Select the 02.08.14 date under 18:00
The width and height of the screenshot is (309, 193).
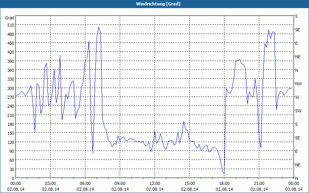tap(224, 189)
